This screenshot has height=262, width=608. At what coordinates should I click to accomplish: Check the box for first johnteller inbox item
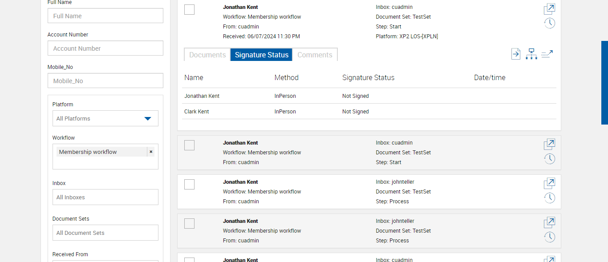189,184
